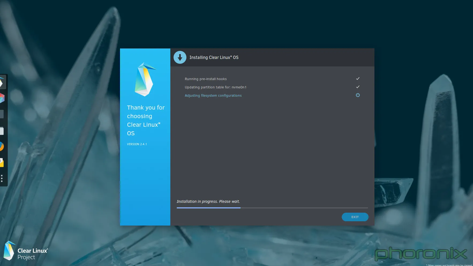
Task: Click the download arrow icon in the installer header
Action: pos(180,57)
